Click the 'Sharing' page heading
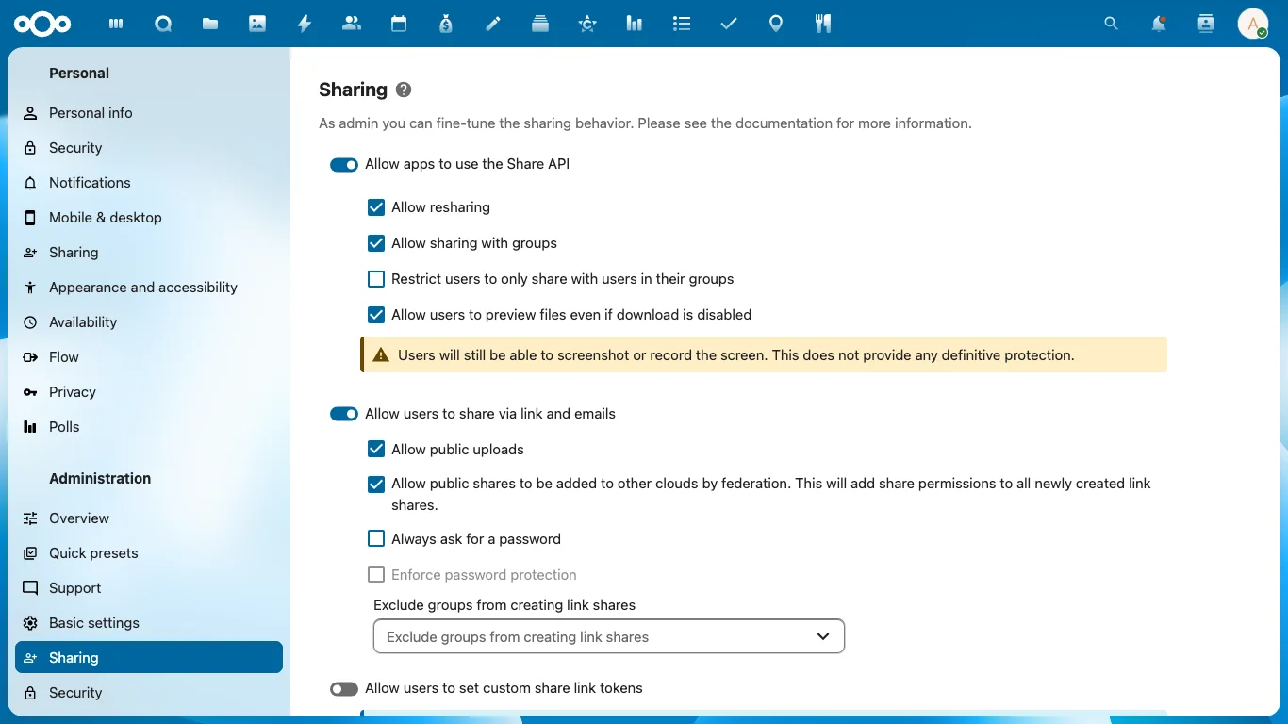This screenshot has width=1288, height=724. click(x=354, y=90)
